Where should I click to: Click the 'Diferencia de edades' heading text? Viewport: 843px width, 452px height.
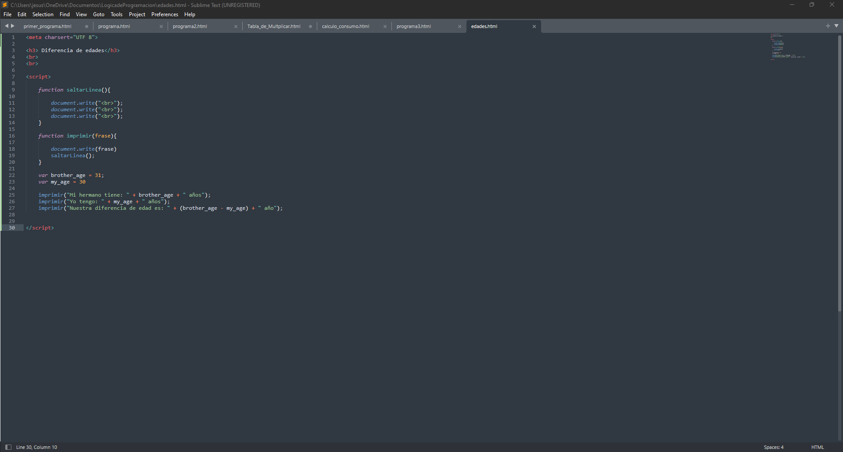pos(73,50)
